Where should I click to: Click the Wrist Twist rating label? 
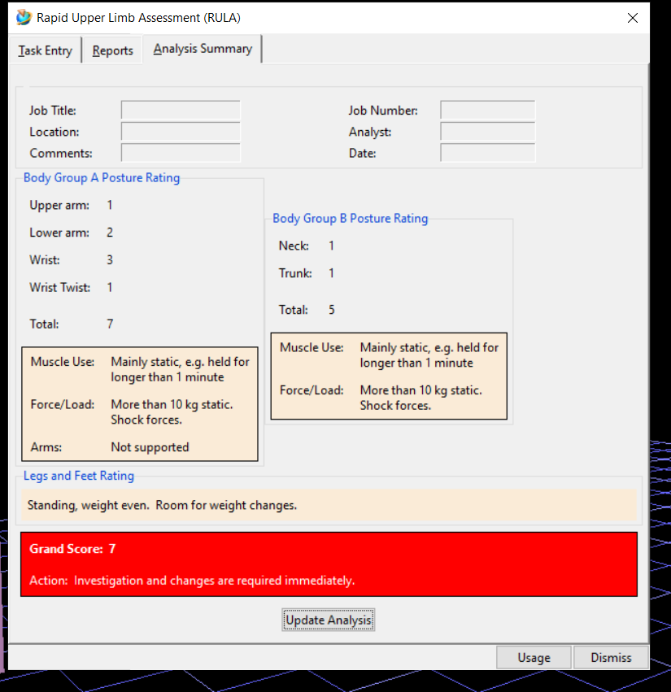pyautogui.click(x=59, y=287)
